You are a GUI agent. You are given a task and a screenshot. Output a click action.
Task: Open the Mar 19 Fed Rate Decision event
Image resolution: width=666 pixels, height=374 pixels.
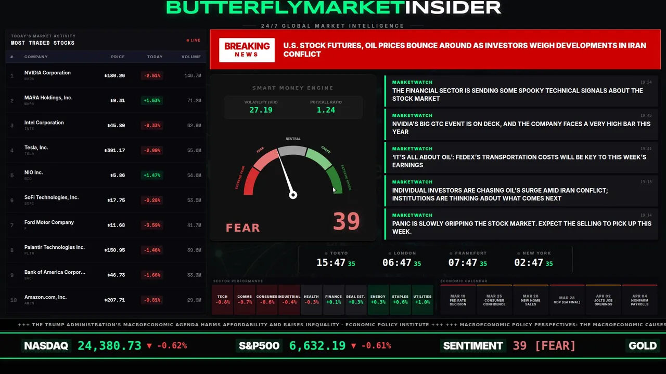458,300
